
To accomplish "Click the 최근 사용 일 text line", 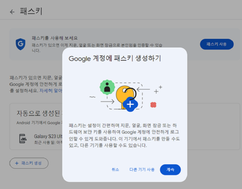I will (x=48, y=142).
